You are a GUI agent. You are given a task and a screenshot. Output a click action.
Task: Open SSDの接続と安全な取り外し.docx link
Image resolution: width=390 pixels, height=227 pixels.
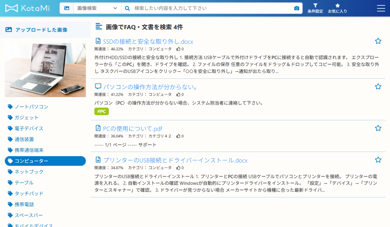tap(148, 41)
